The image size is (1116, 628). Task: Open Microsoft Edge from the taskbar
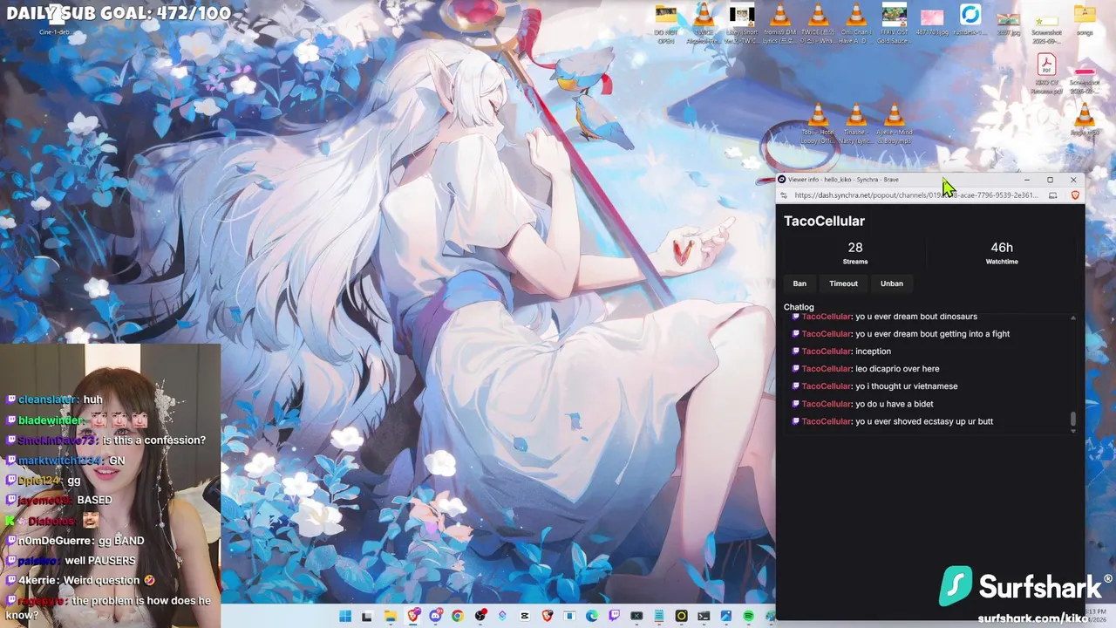tap(592, 617)
